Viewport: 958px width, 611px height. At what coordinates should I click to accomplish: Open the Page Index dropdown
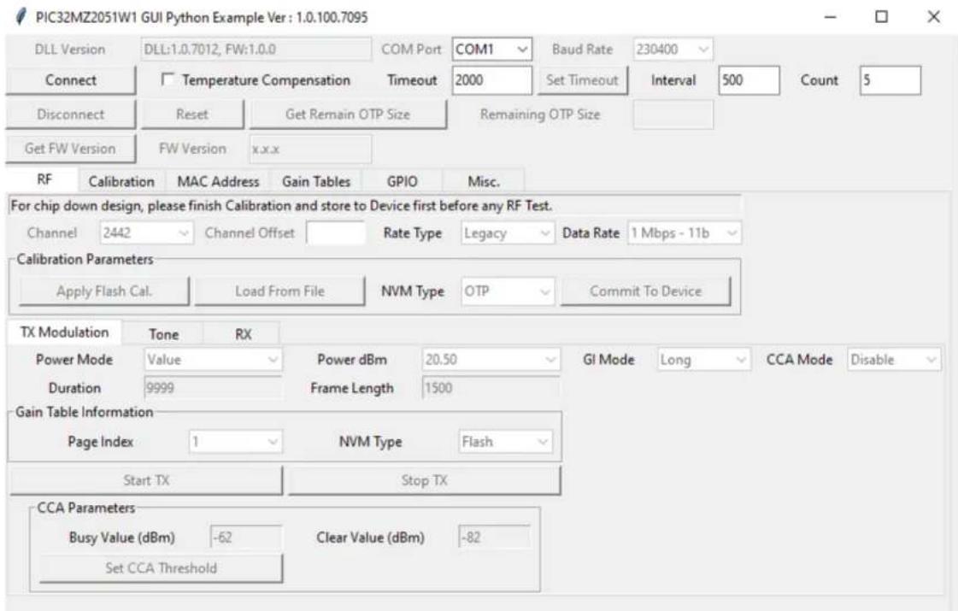235,442
